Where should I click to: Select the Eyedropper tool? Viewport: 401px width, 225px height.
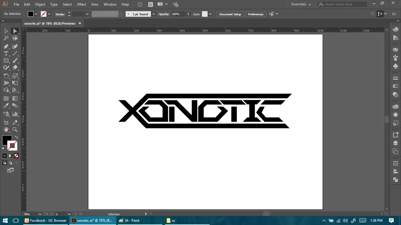tap(6, 106)
